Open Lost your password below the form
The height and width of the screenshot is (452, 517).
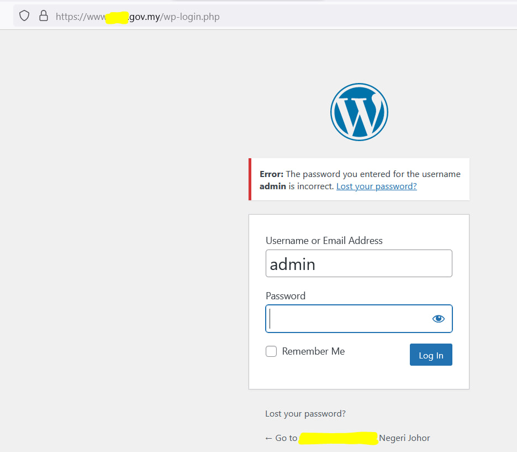[x=305, y=413]
